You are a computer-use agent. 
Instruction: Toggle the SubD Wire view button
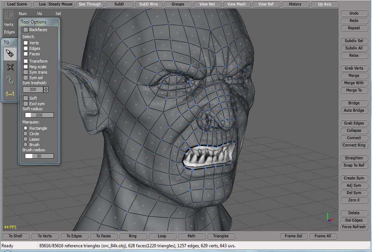(x=148, y=4)
